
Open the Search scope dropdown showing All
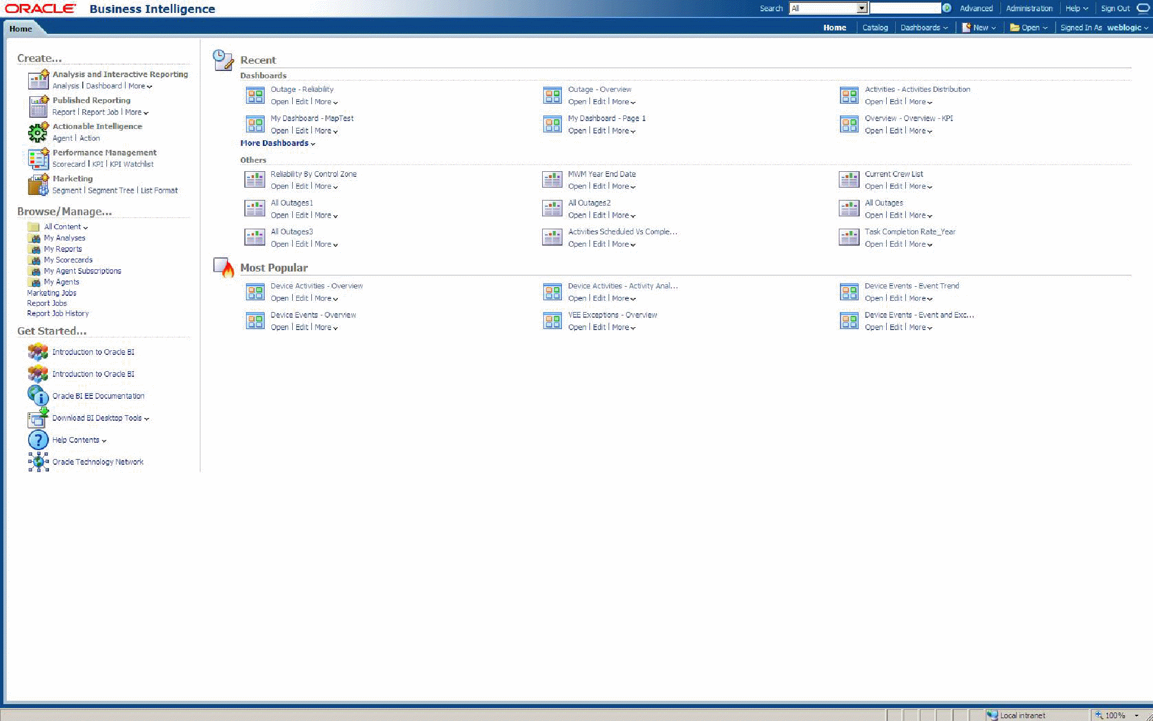828,8
